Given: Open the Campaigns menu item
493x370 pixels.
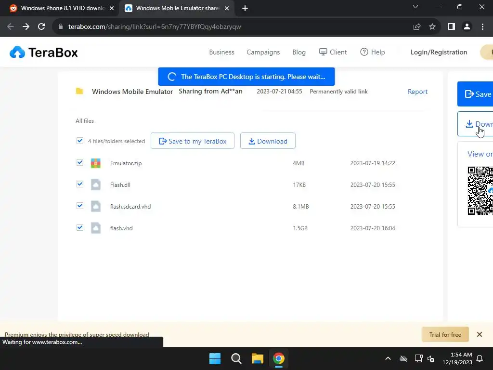Looking at the screenshot, I should tap(263, 52).
